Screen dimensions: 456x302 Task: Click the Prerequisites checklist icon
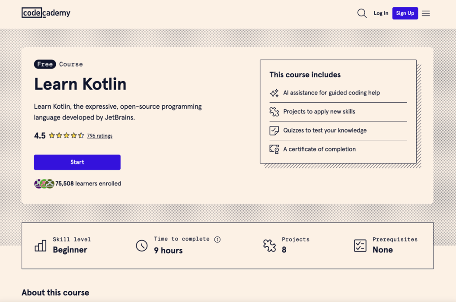point(360,245)
